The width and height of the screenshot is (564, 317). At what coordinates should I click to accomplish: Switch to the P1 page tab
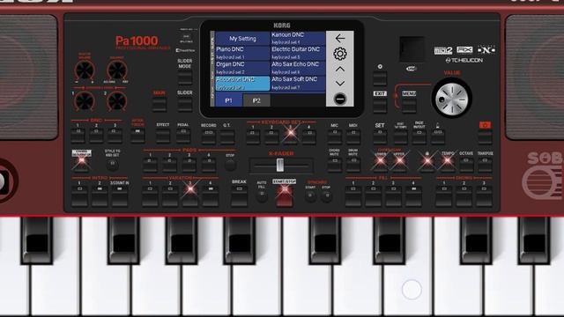228,100
